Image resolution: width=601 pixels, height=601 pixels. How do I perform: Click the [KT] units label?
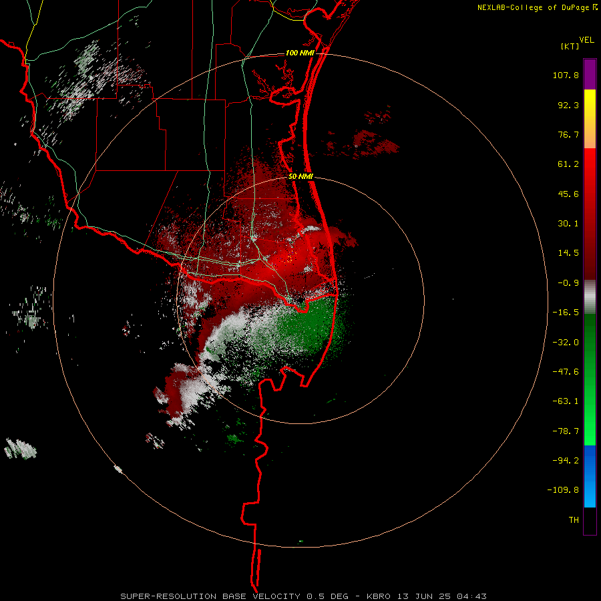coord(570,46)
